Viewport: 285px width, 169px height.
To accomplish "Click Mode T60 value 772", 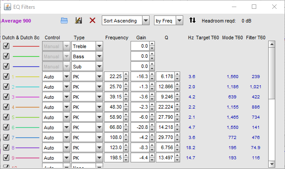I will pos(232,138).
